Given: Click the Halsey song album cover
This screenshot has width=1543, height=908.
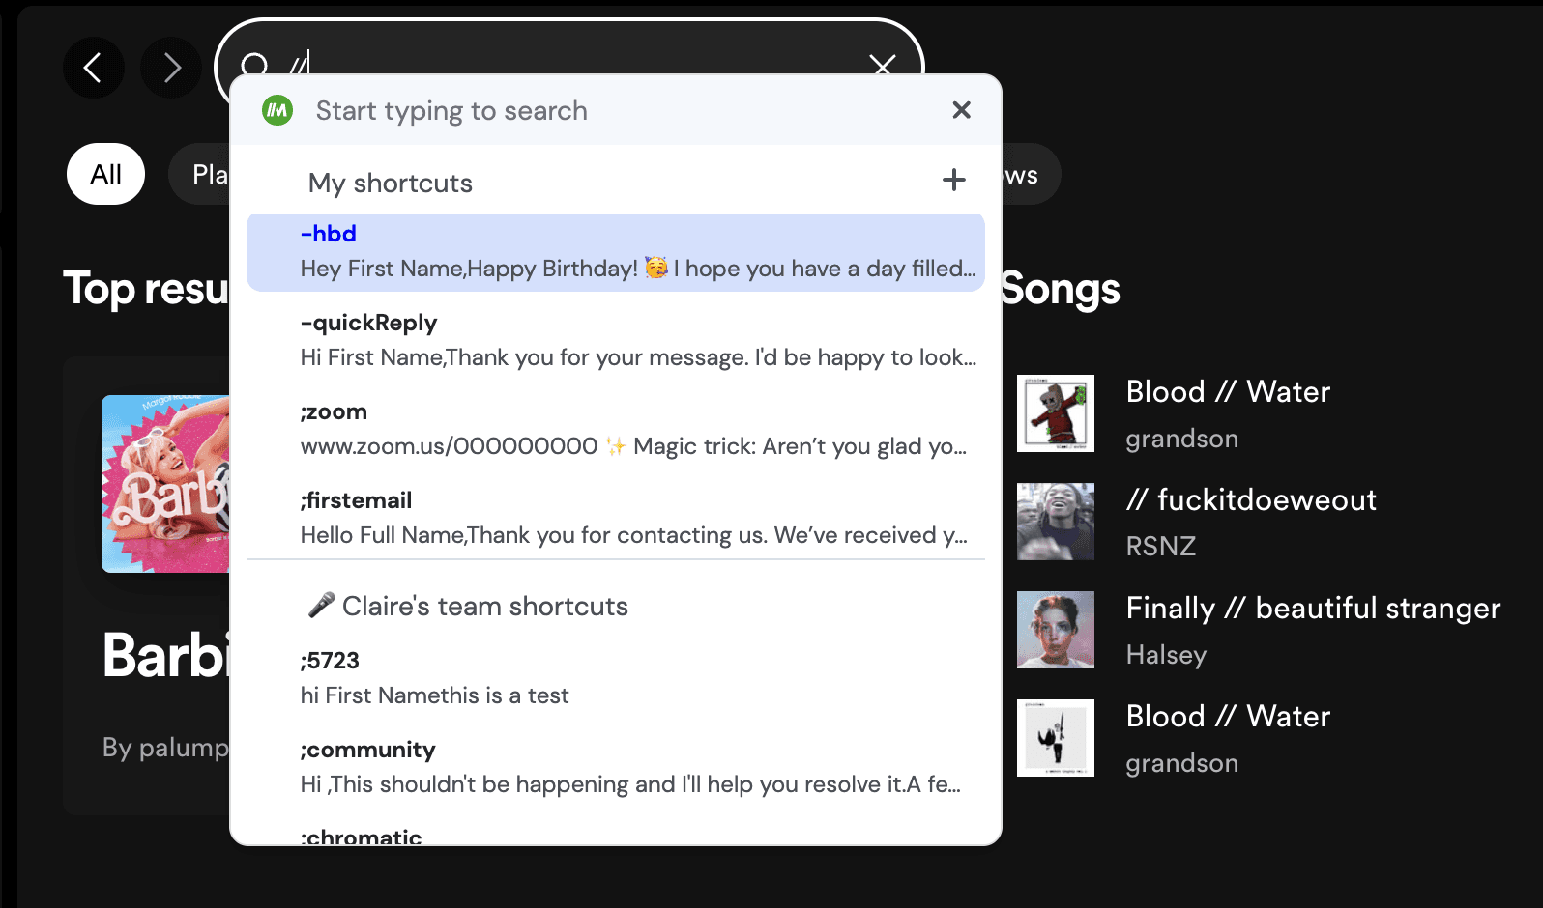Looking at the screenshot, I should coord(1056,630).
